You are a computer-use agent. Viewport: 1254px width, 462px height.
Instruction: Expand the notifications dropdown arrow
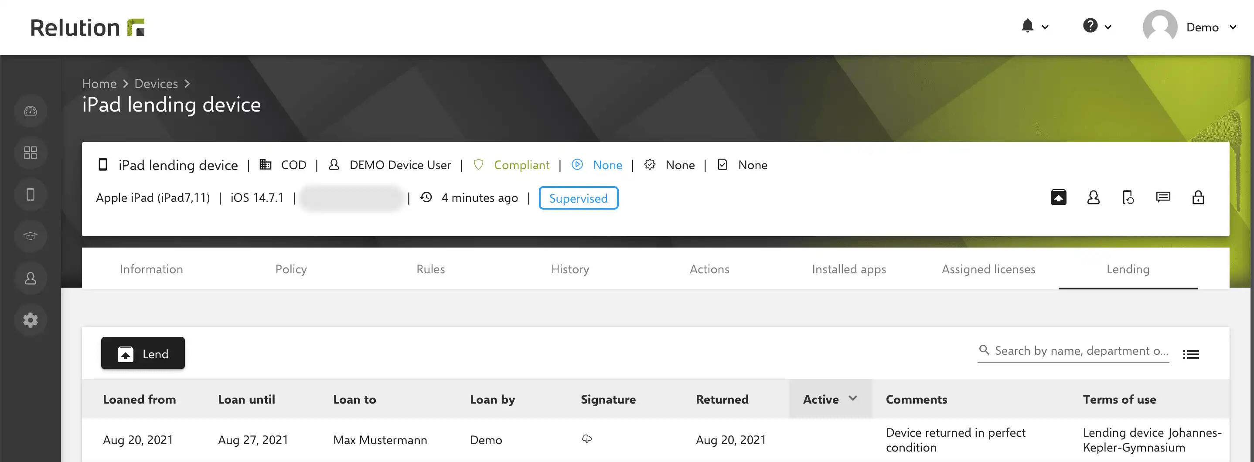pyautogui.click(x=1045, y=27)
